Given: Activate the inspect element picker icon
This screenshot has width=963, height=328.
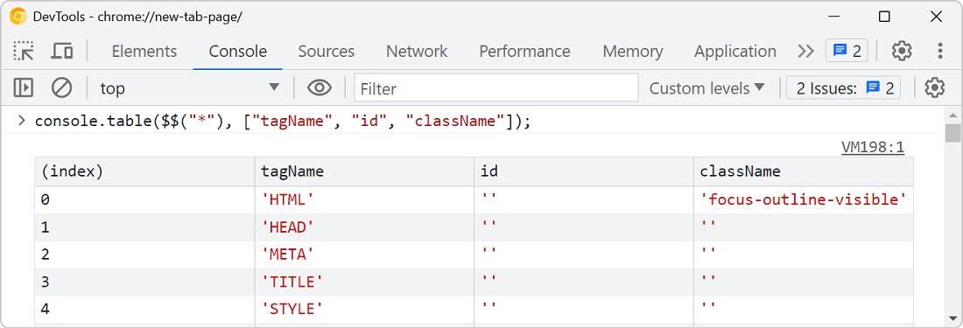Looking at the screenshot, I should [x=24, y=51].
